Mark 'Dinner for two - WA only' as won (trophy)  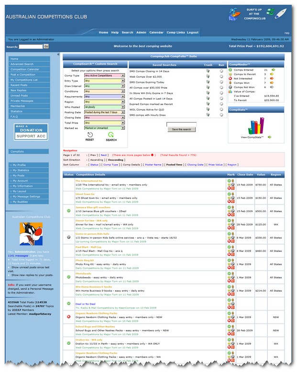click(x=233, y=220)
